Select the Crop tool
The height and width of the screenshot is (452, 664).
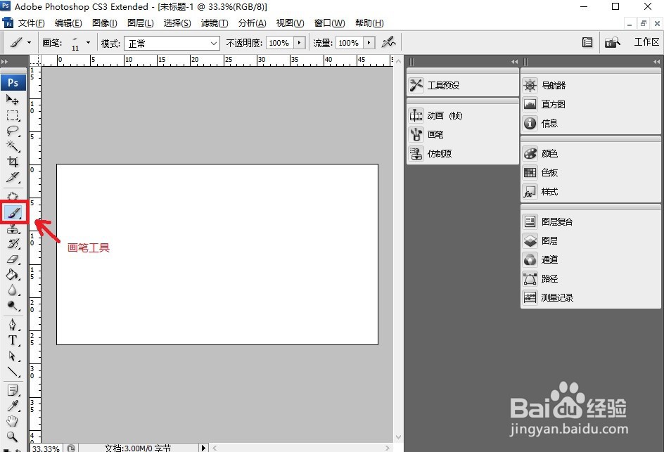(12, 162)
